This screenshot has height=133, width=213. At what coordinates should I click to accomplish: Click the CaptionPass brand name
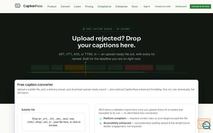33,6
